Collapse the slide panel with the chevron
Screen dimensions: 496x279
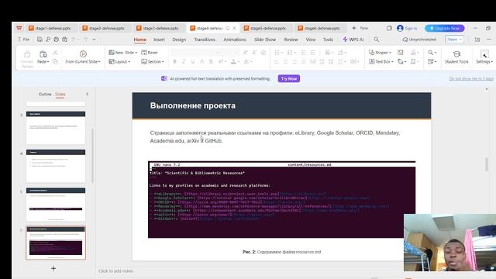pyautogui.click(x=88, y=94)
